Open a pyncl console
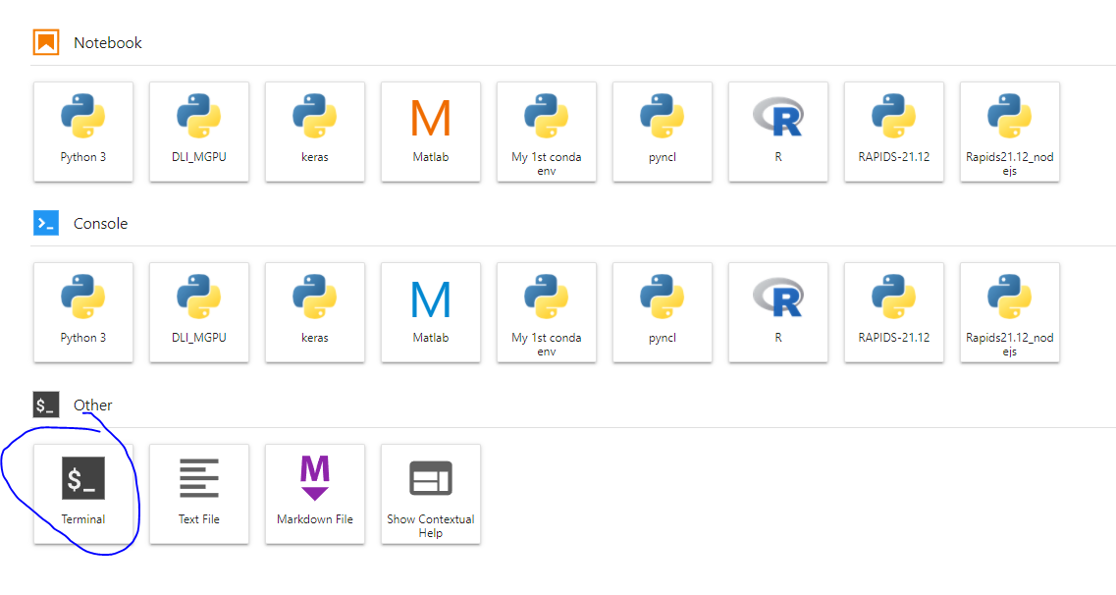Screen dimensions: 1116x595 click(x=662, y=312)
